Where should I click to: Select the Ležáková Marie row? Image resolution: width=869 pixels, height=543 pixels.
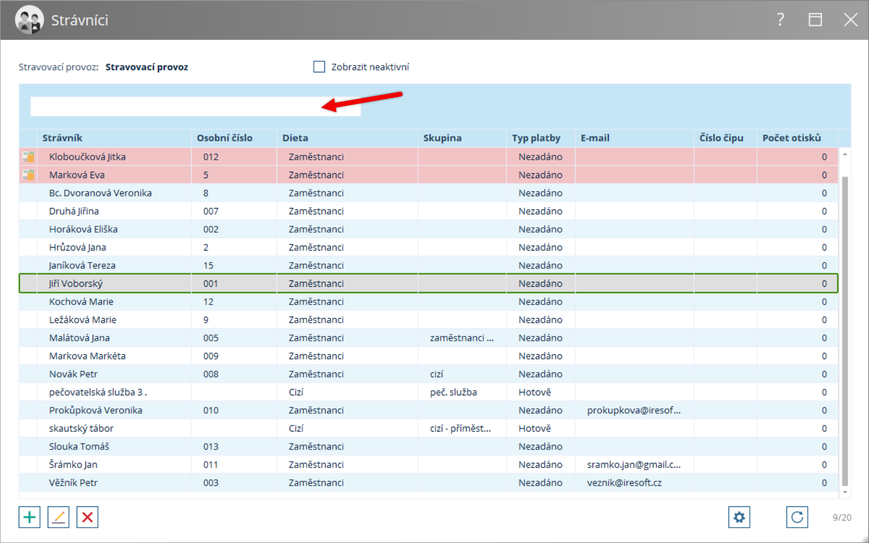[429, 320]
